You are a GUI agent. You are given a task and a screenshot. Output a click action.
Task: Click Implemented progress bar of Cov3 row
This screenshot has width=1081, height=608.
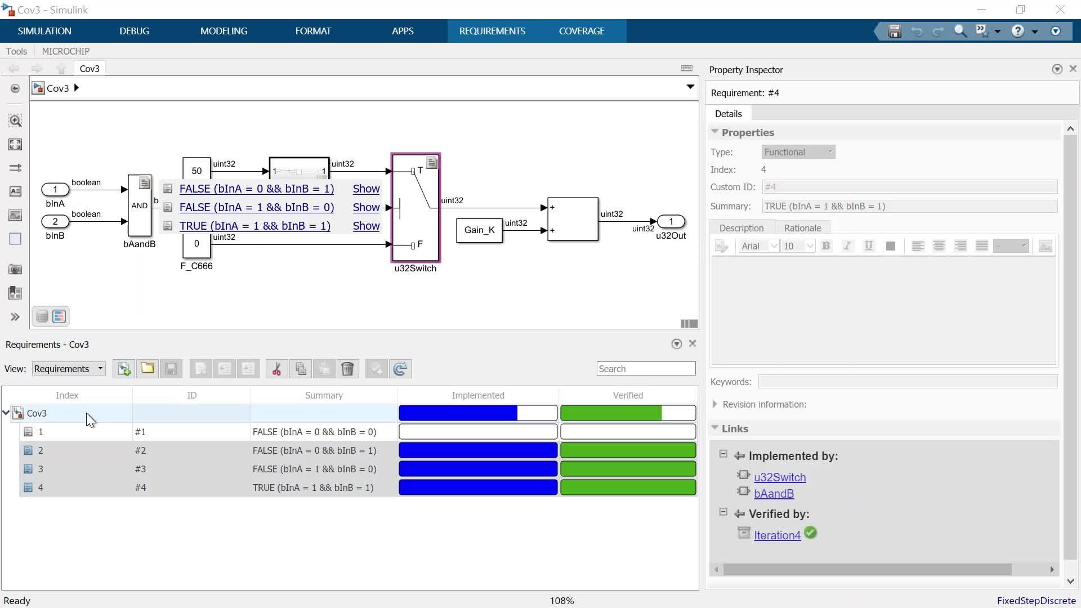[478, 413]
